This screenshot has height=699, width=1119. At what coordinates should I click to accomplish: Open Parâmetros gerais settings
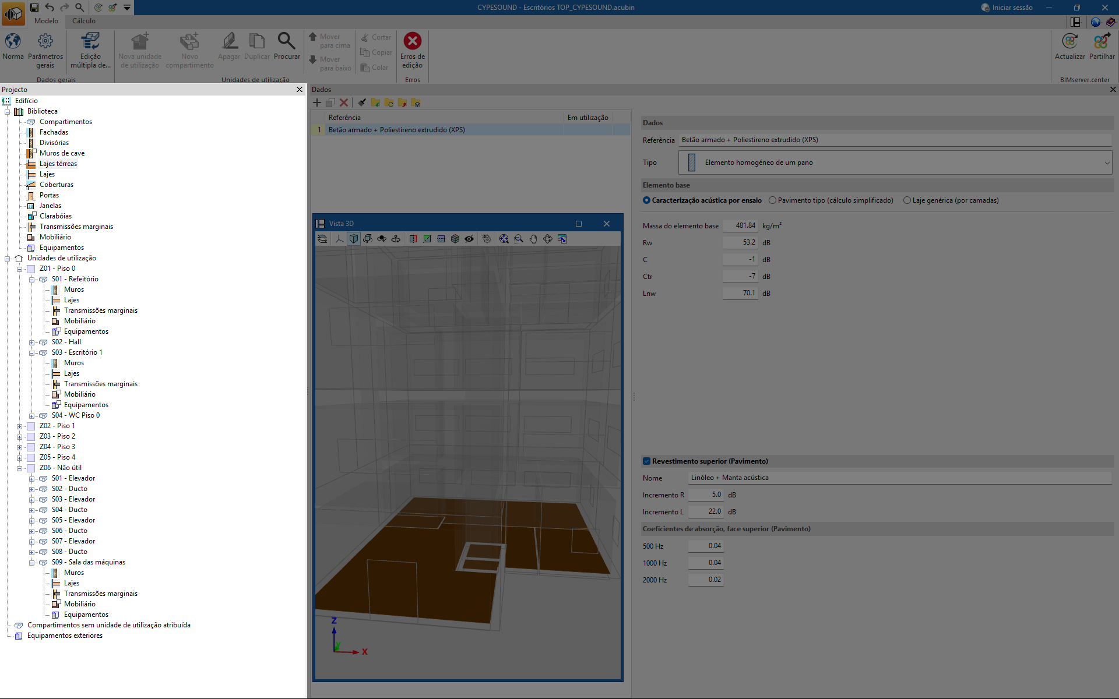pyautogui.click(x=45, y=42)
